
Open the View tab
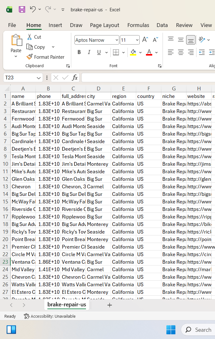pyautogui.click(x=206, y=25)
